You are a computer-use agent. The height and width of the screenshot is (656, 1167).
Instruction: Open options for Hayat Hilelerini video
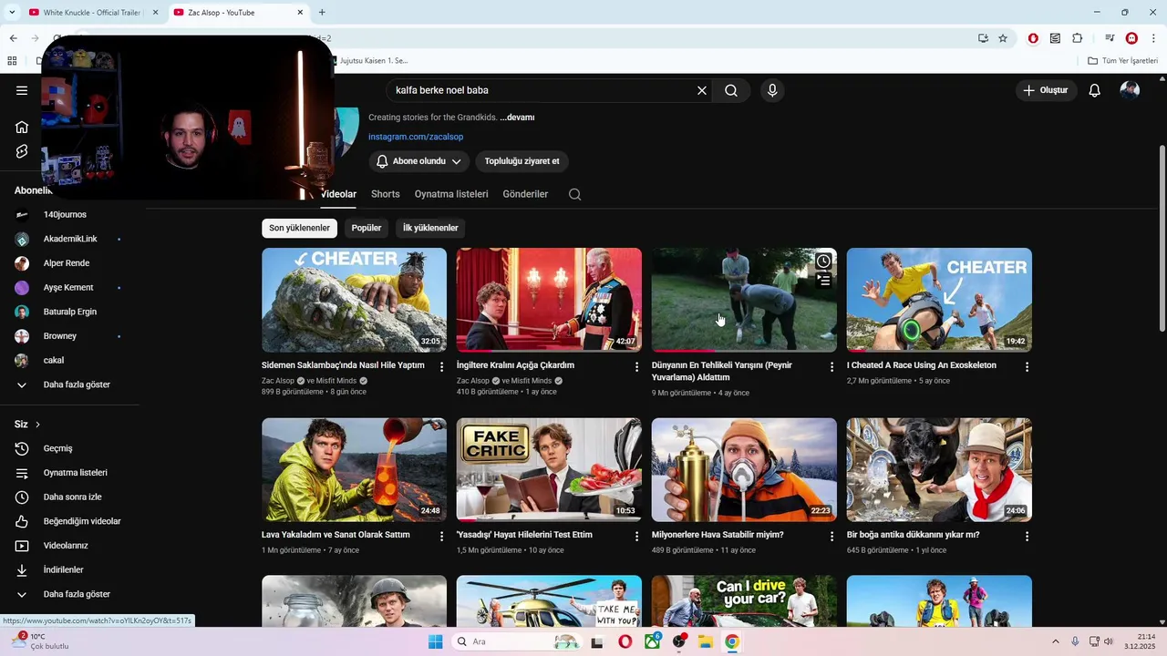pos(637,537)
